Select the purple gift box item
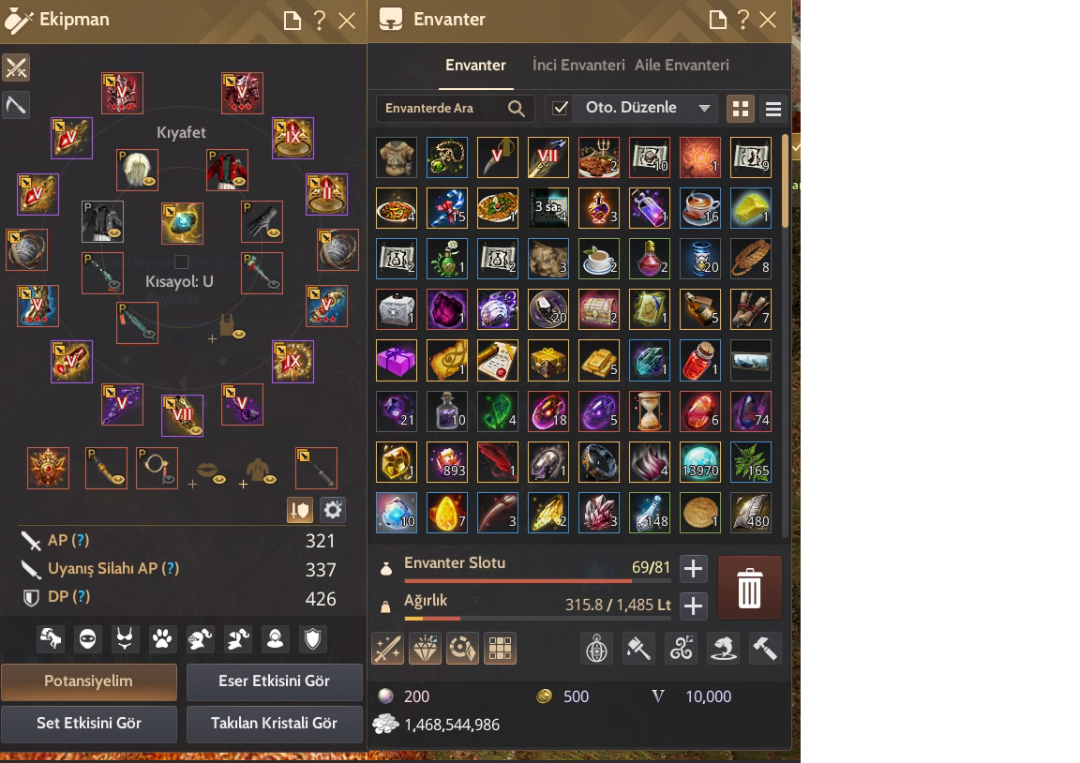This screenshot has width=1080, height=763. 396,360
